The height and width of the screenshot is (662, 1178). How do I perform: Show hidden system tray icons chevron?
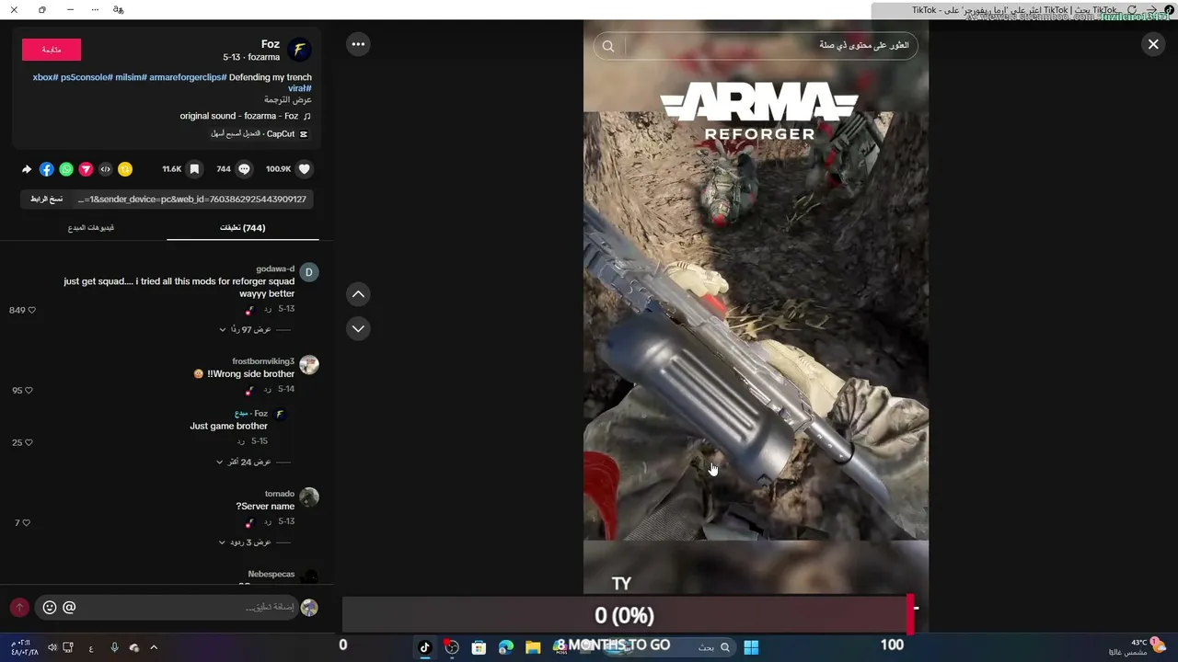click(x=154, y=647)
